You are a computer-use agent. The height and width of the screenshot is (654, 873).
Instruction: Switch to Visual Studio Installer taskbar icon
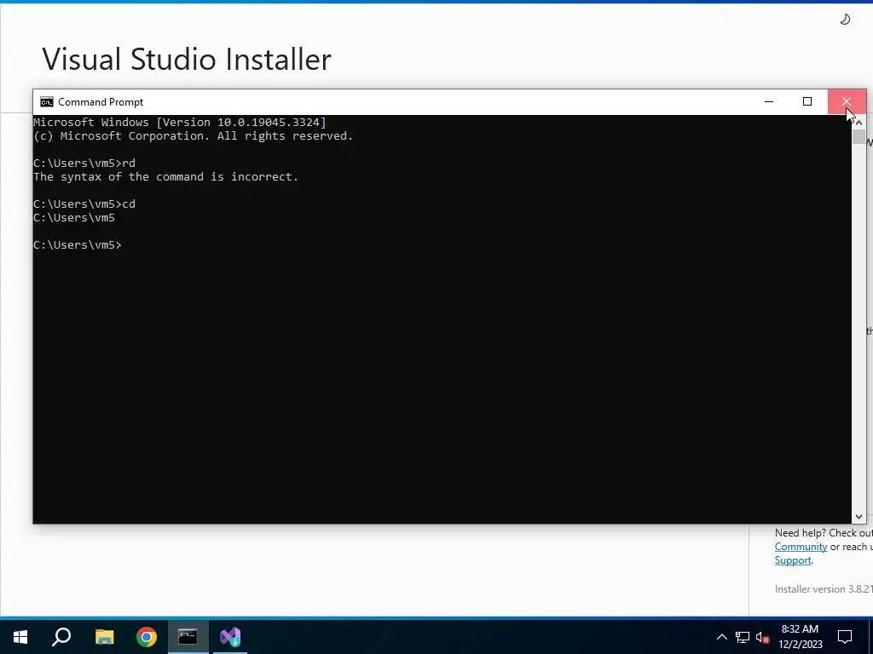230,636
